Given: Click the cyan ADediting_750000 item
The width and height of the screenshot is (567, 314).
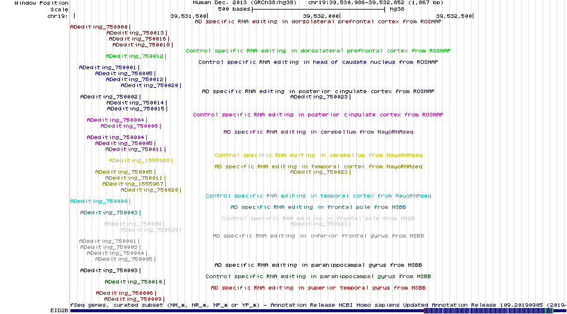Looking at the screenshot, I should click(x=100, y=201).
